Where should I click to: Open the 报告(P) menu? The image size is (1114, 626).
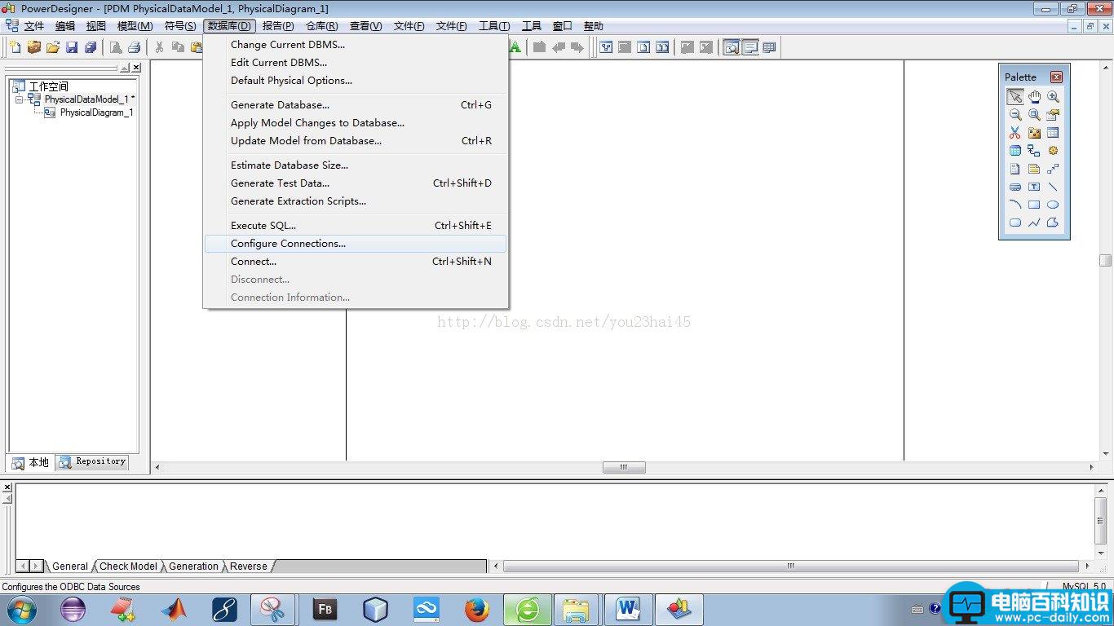point(278,26)
